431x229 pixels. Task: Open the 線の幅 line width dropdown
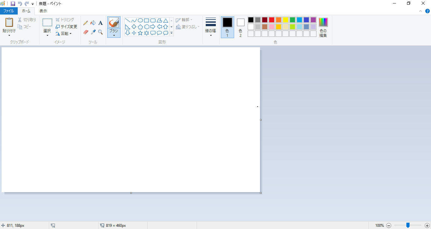point(210,27)
